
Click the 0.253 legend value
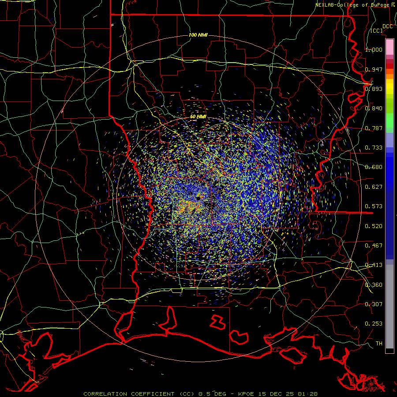point(374,324)
